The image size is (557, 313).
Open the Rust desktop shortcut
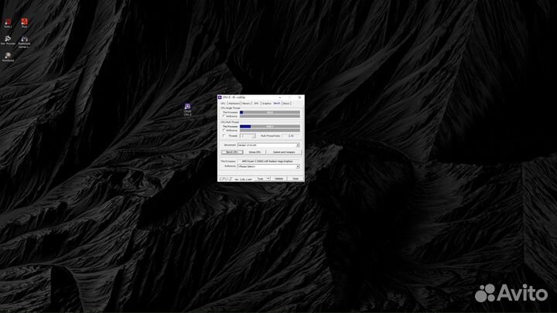pyautogui.click(x=24, y=23)
